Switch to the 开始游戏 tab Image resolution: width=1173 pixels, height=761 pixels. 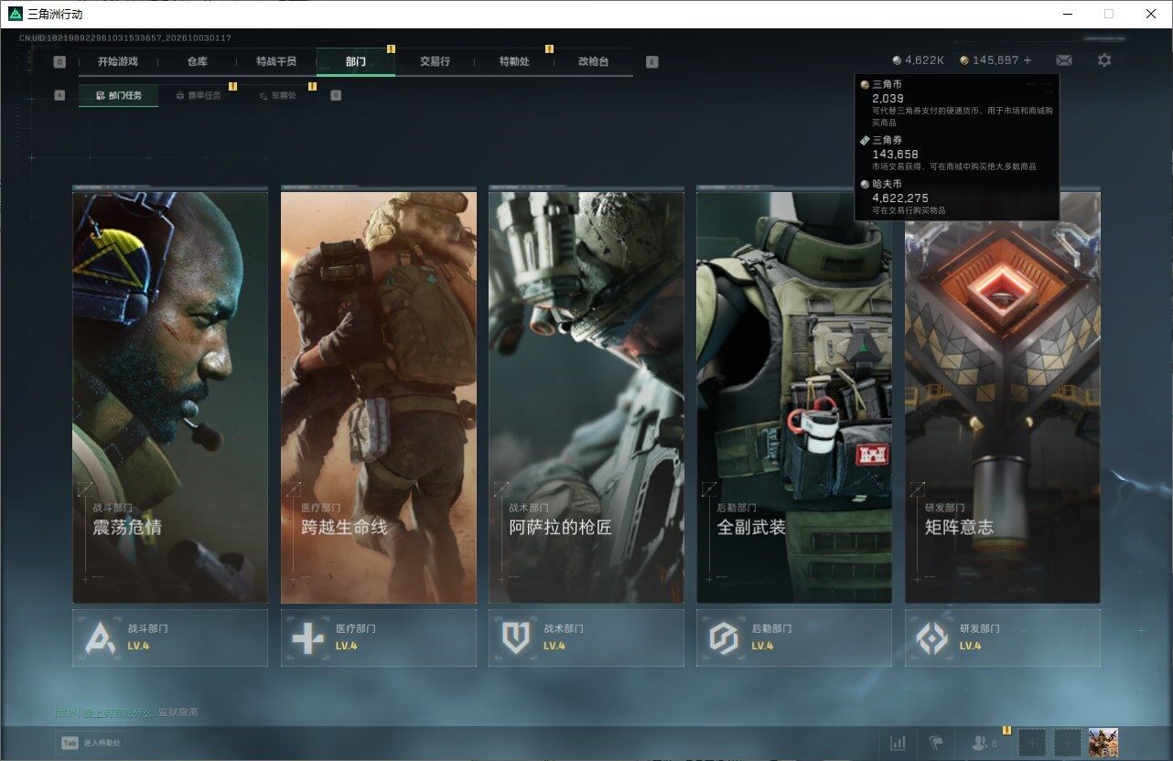118,61
